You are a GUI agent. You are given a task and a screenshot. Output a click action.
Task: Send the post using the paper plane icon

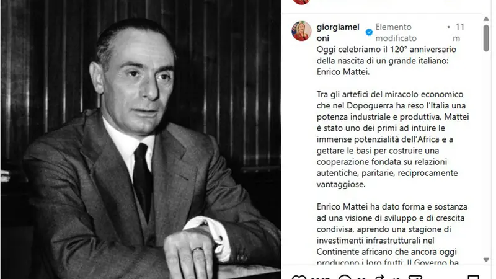click(x=415, y=277)
